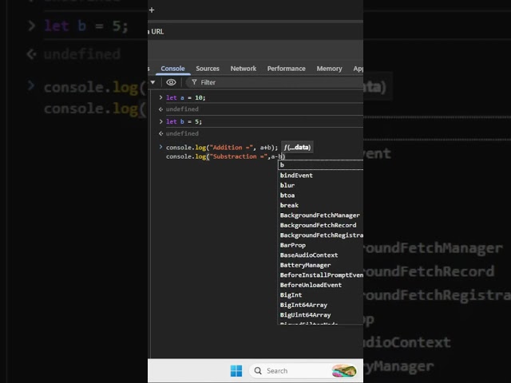The image size is (511, 383).
Task: Open the Memory tab
Action: pos(329,69)
